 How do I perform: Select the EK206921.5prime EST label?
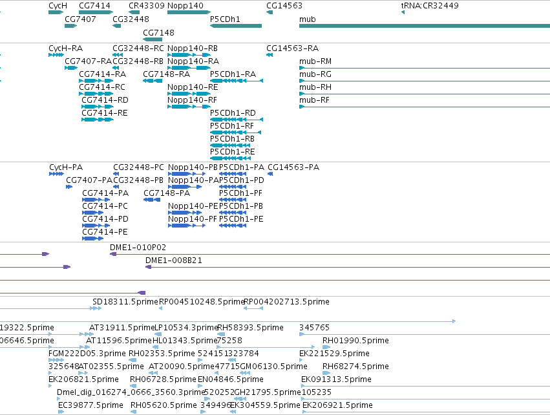337,405
